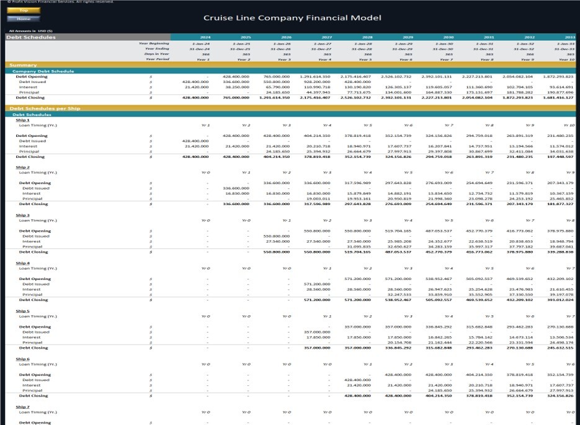Viewport: 580px width, 425px height.
Task: Select the 571,200,000 Ship 4 debt issued cell
Action: click(317, 284)
